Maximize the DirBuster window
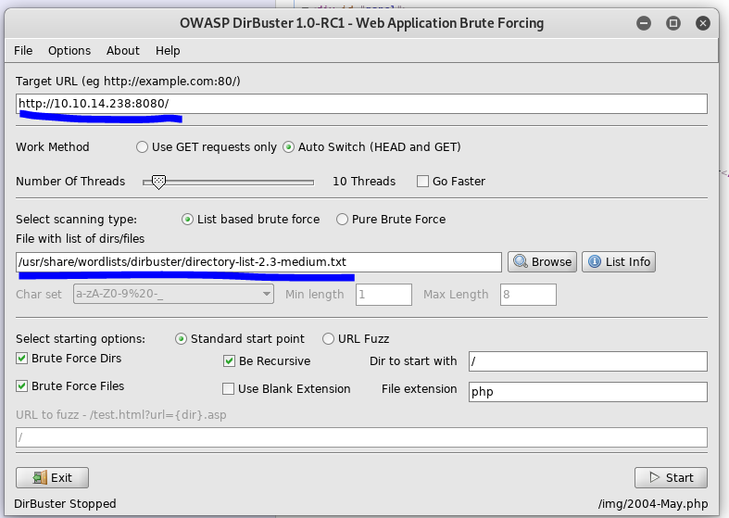The image size is (729, 518). (x=673, y=22)
